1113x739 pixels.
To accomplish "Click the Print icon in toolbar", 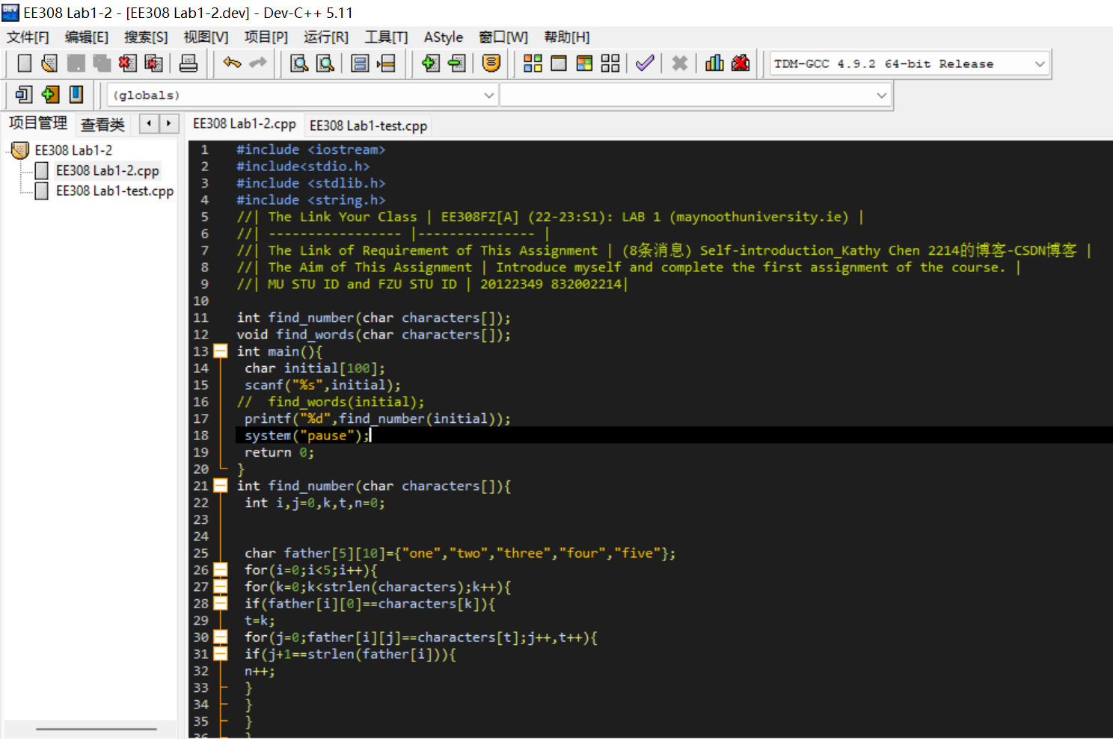I will pos(188,64).
